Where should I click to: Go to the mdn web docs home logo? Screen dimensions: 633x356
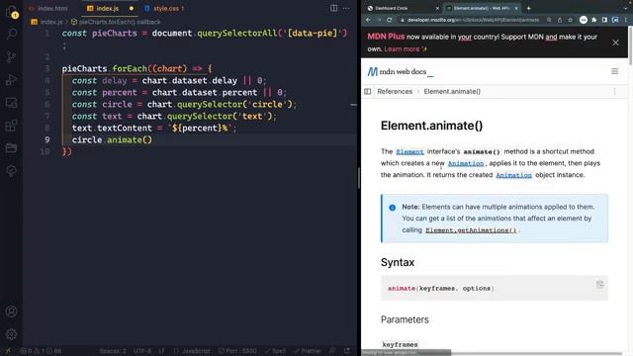click(400, 72)
